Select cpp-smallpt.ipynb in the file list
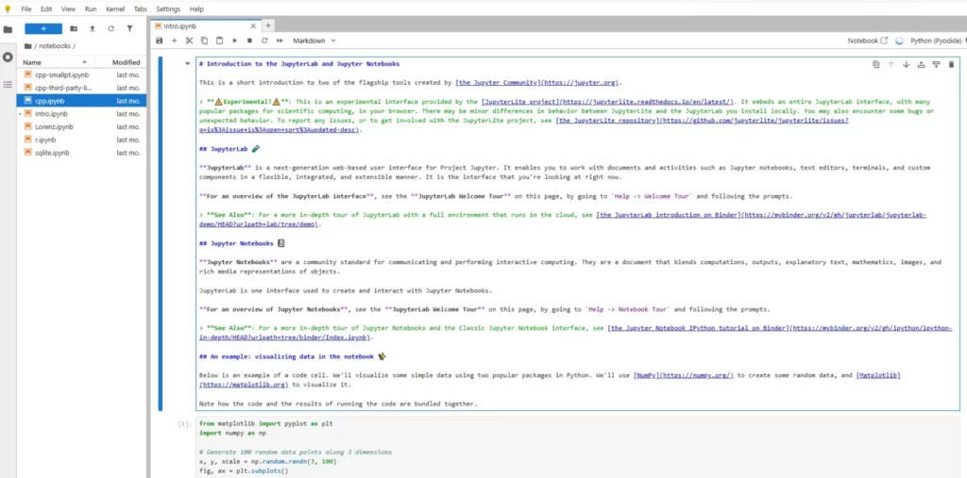The width and height of the screenshot is (967, 478). [x=81, y=75]
